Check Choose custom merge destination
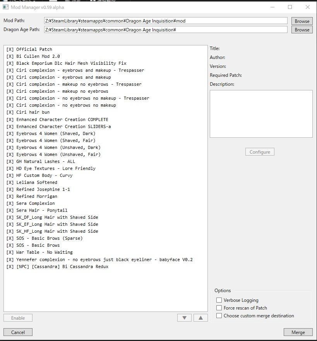Viewport: 317px width, 341px height. (219, 315)
